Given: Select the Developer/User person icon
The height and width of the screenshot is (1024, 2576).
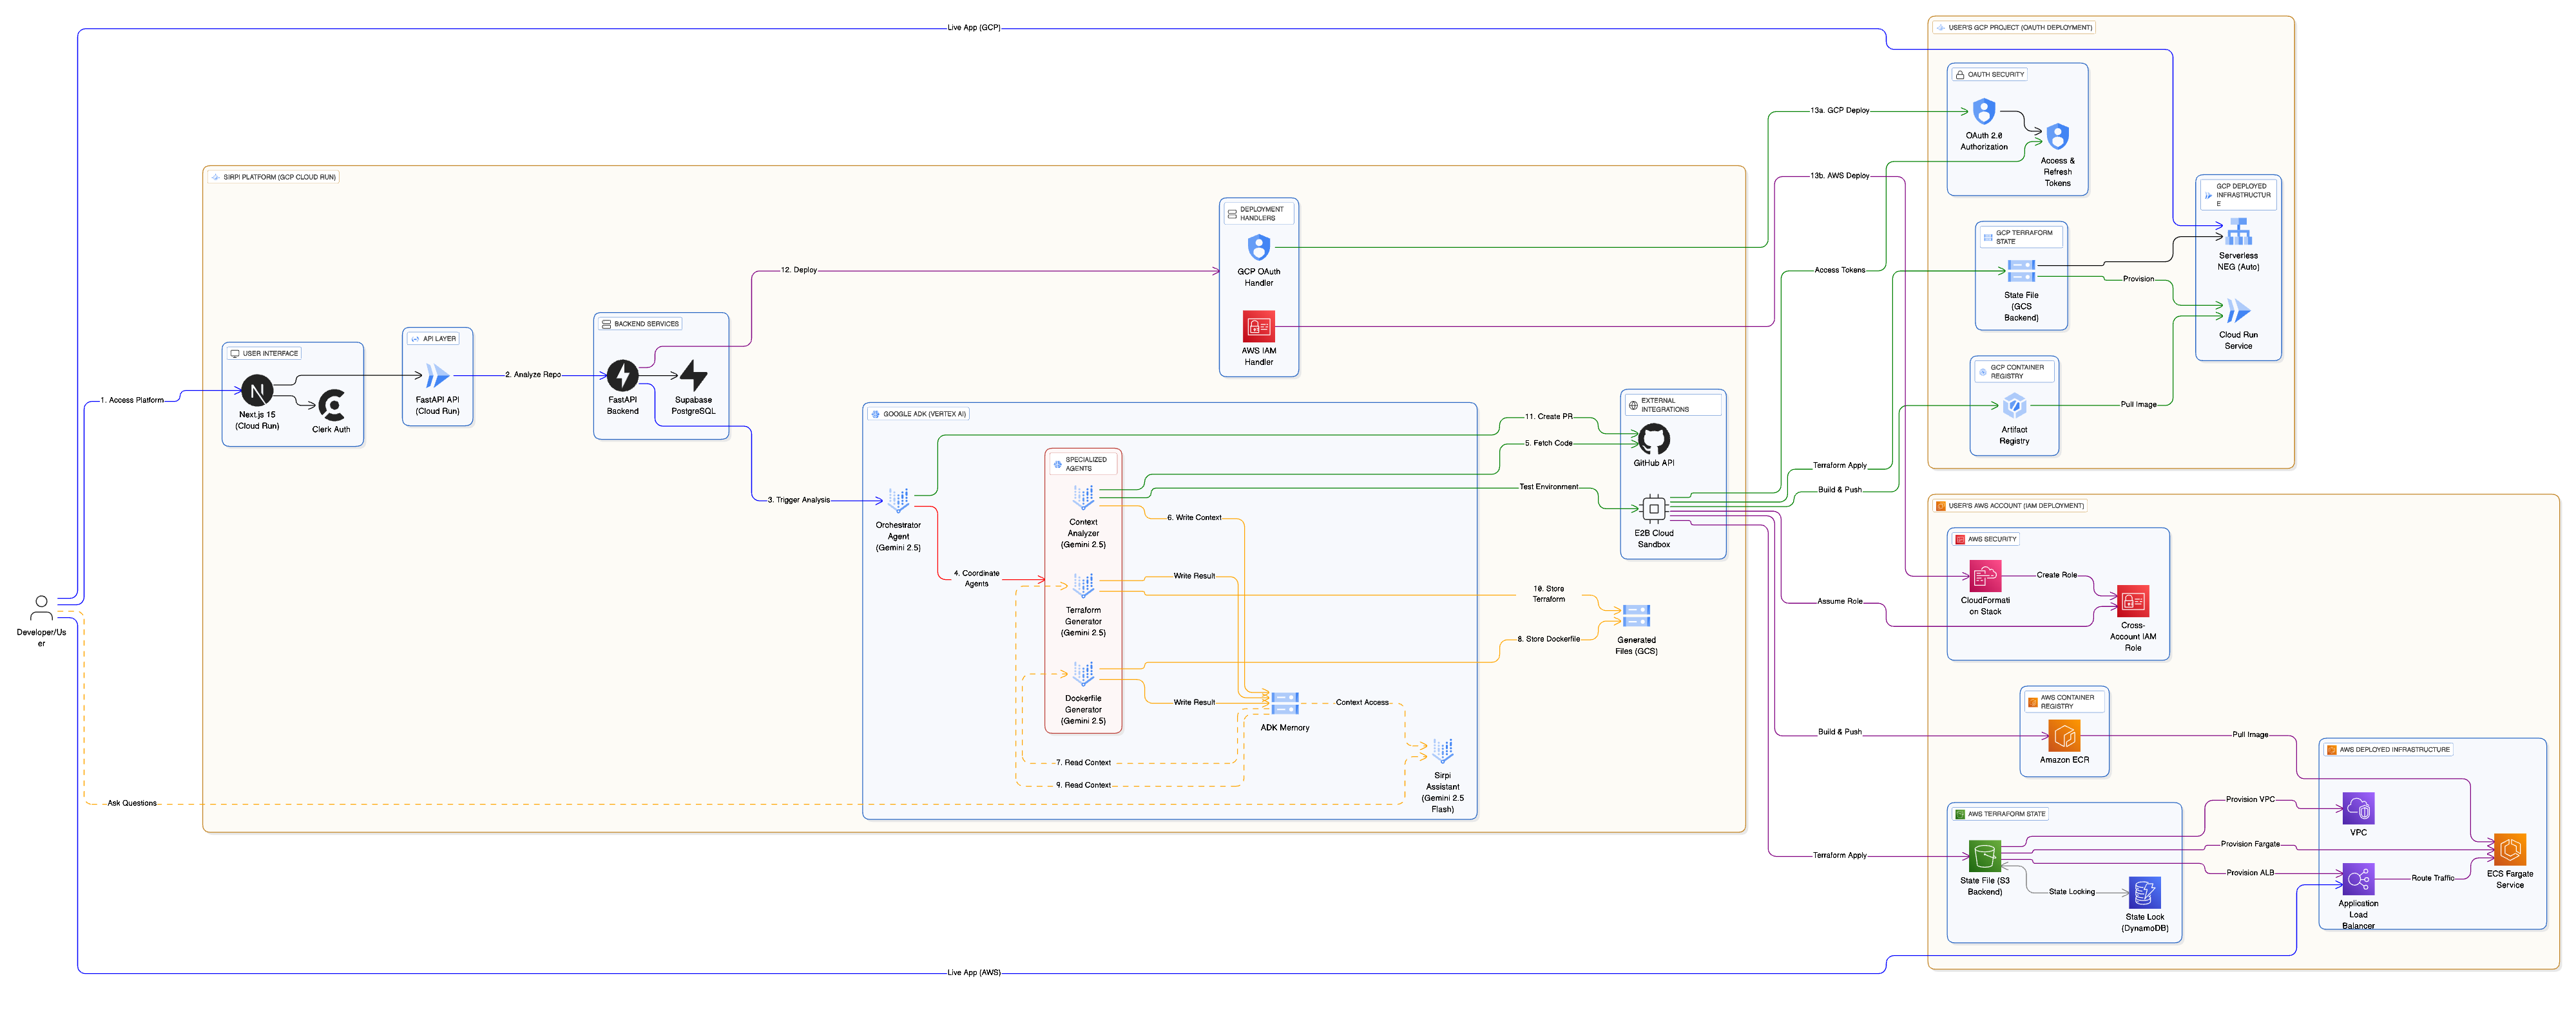Looking at the screenshot, I should pyautogui.click(x=41, y=608).
